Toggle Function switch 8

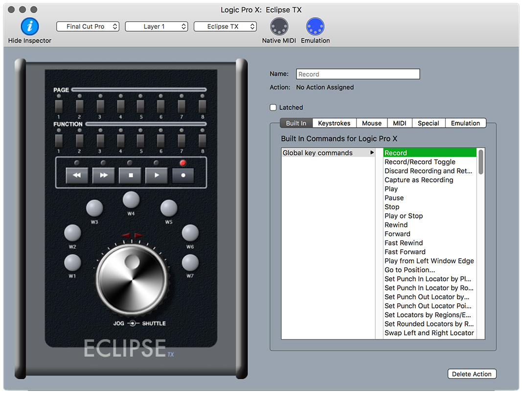pyautogui.click(x=202, y=140)
